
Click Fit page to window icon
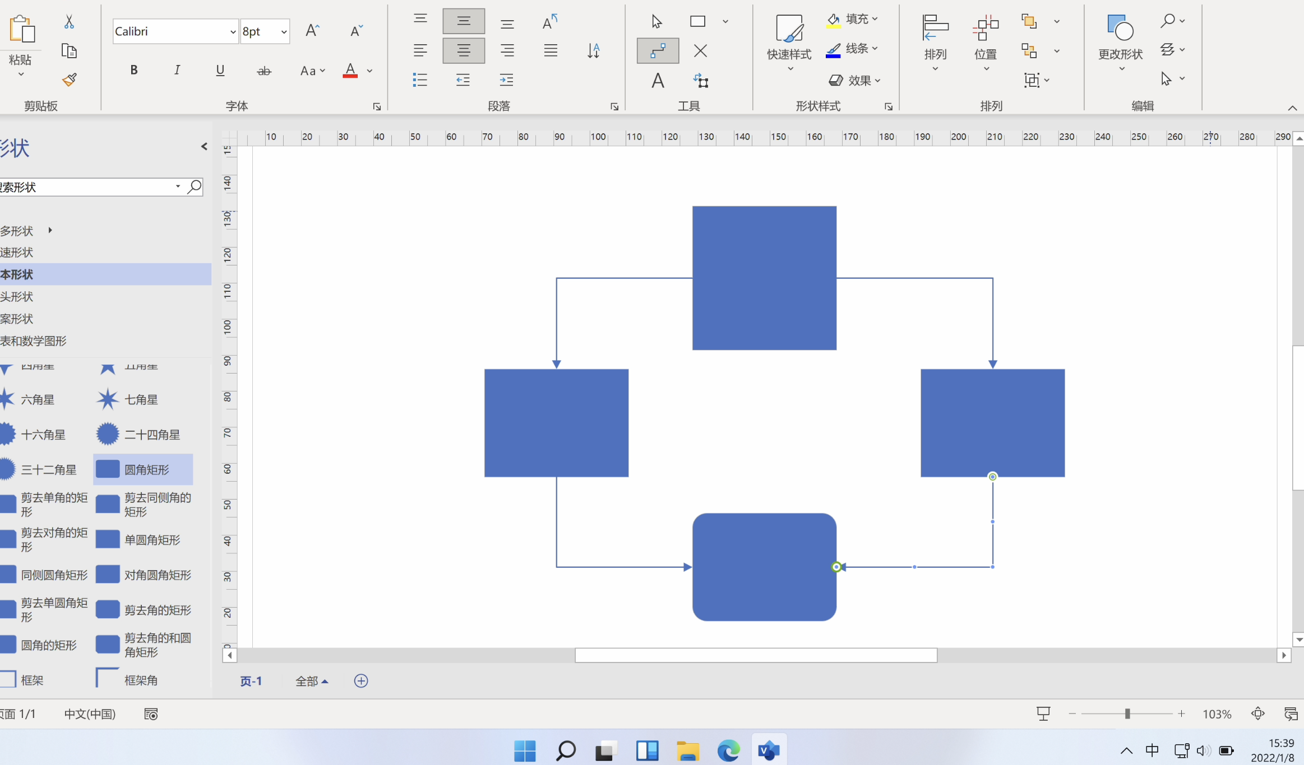1258,713
